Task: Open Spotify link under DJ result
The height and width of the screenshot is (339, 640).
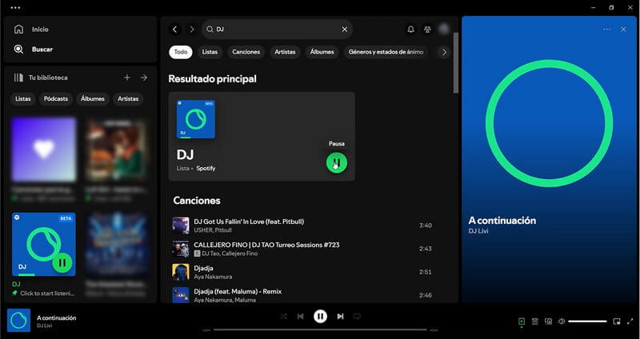Action: (x=206, y=169)
